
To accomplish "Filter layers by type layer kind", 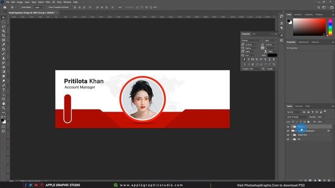I will 312,112.
